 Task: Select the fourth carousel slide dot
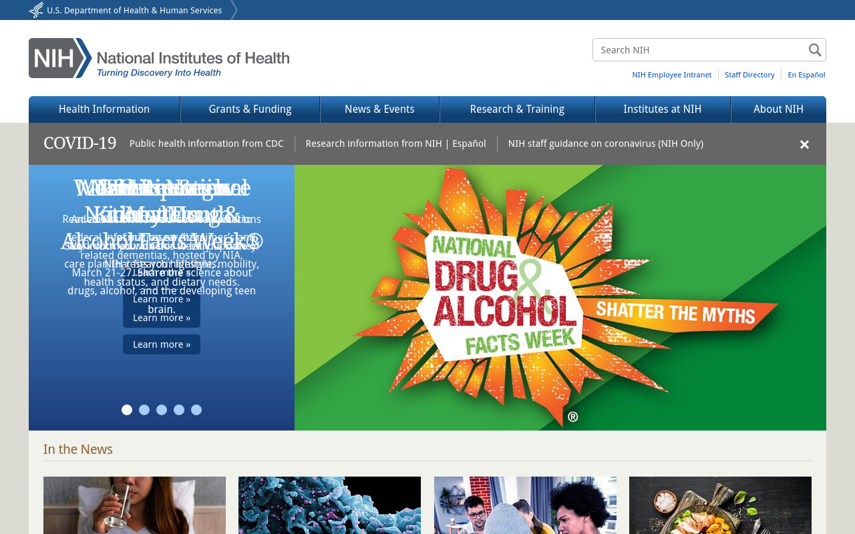(179, 410)
